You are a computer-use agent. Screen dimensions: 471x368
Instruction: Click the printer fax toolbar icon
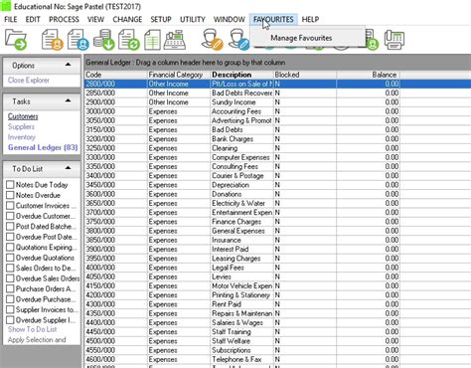[x=394, y=40]
